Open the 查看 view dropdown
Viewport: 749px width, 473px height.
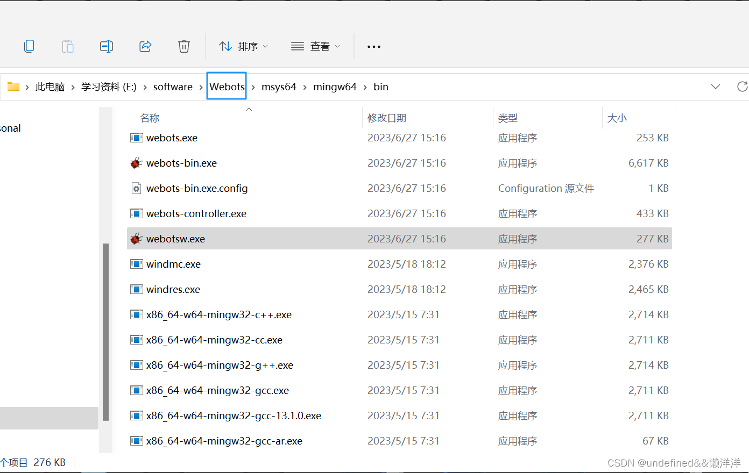pos(315,46)
